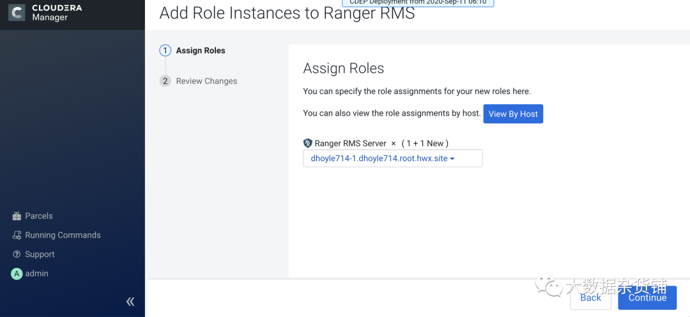
Task: Click the step 2 number circle
Action: (x=165, y=81)
